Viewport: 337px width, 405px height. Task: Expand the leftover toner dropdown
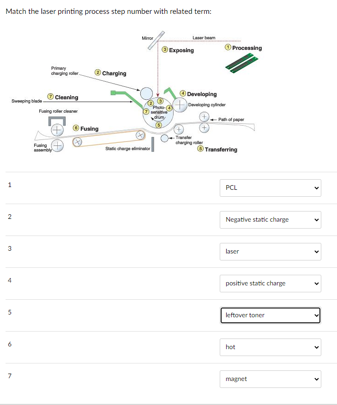[x=271, y=315]
